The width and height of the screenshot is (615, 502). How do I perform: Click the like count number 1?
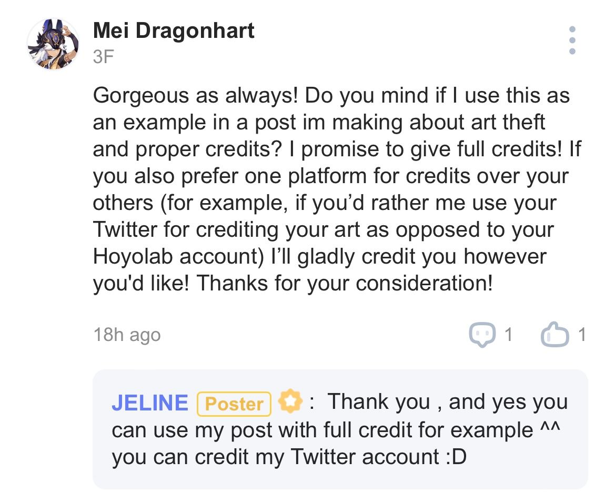(x=581, y=334)
